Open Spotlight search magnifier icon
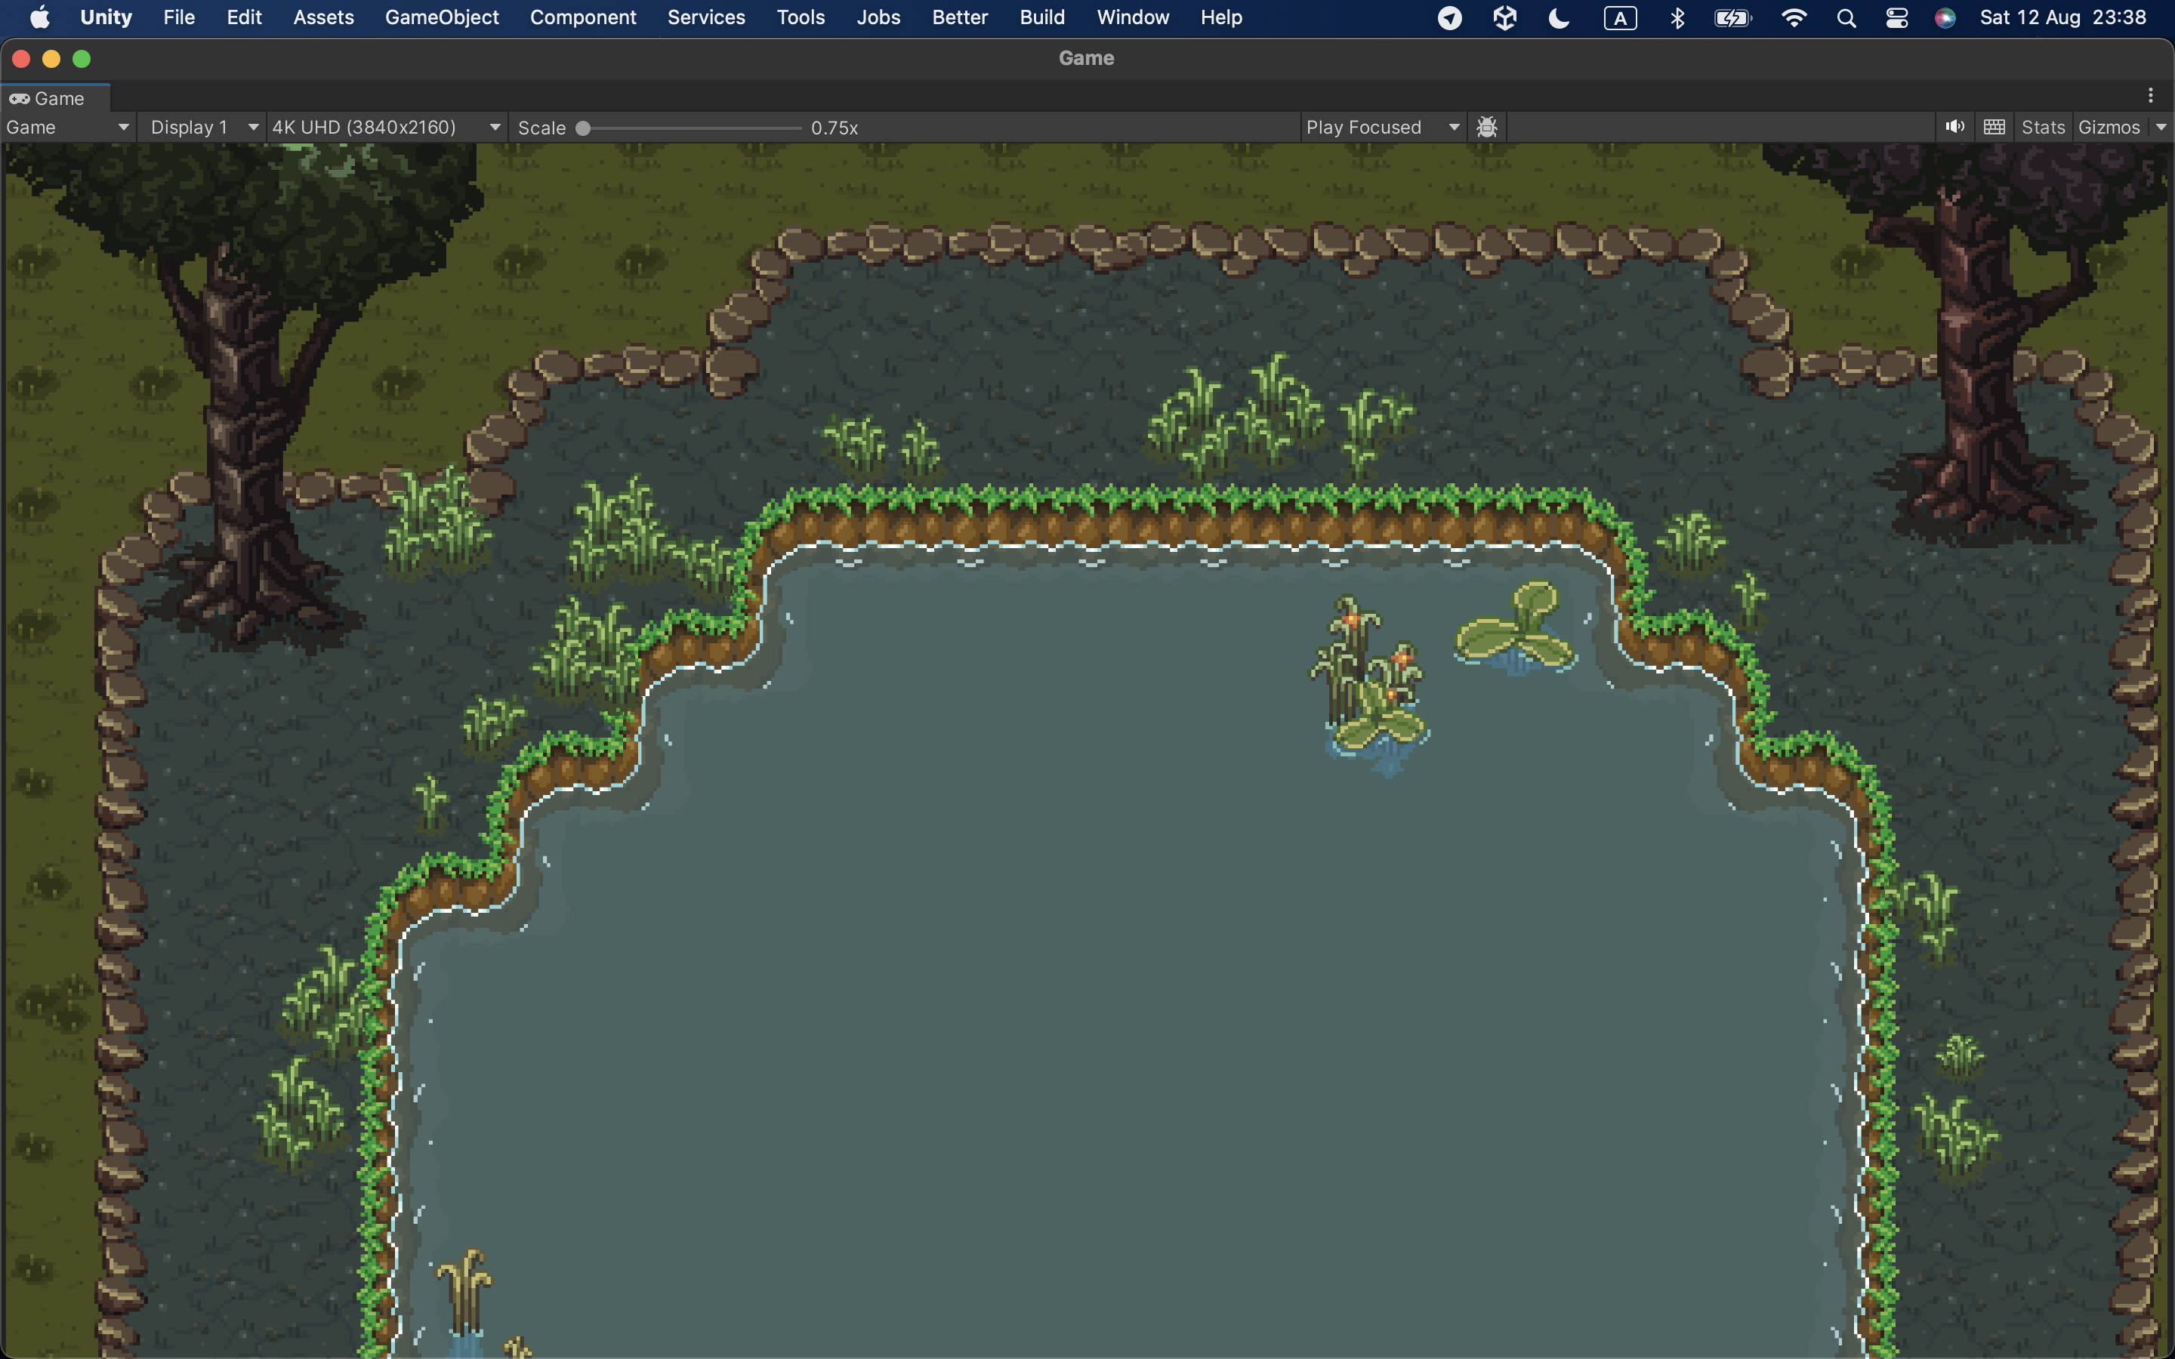 pos(1846,18)
